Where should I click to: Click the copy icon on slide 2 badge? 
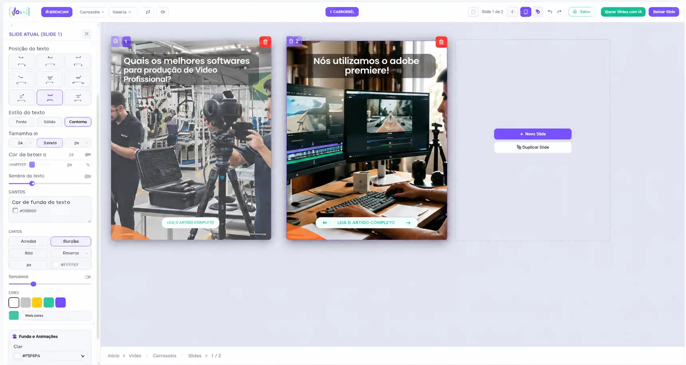pos(291,41)
